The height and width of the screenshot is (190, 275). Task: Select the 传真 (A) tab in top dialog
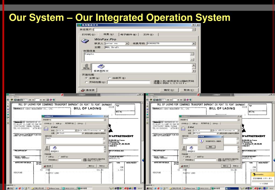pos(108,34)
